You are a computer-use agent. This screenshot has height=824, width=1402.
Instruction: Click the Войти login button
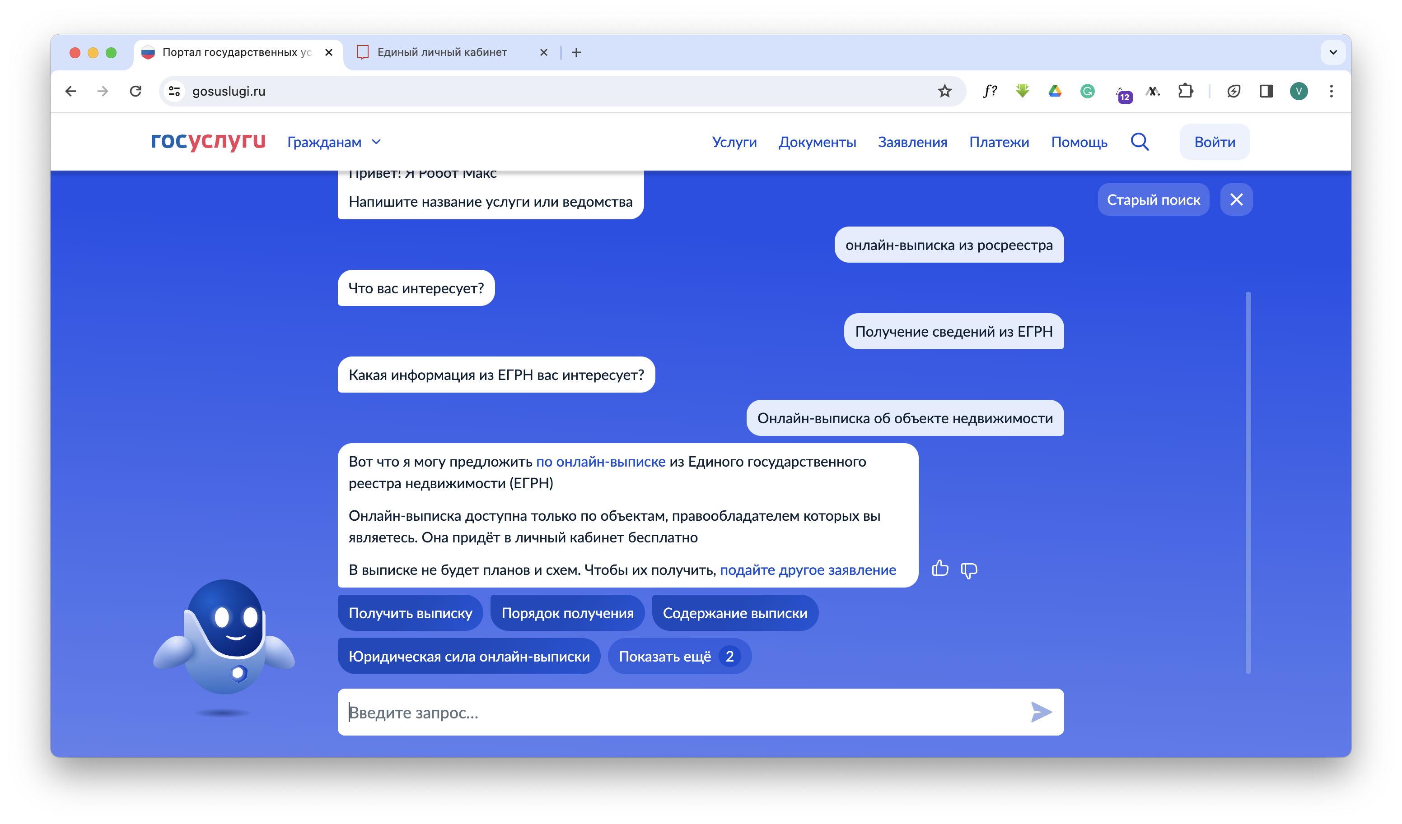point(1215,142)
